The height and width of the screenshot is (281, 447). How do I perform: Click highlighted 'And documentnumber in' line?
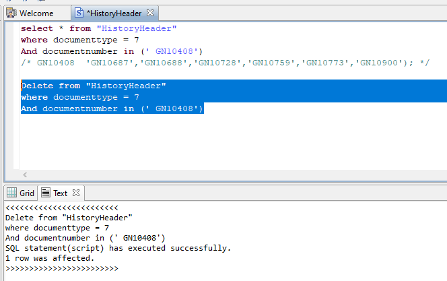coord(112,108)
